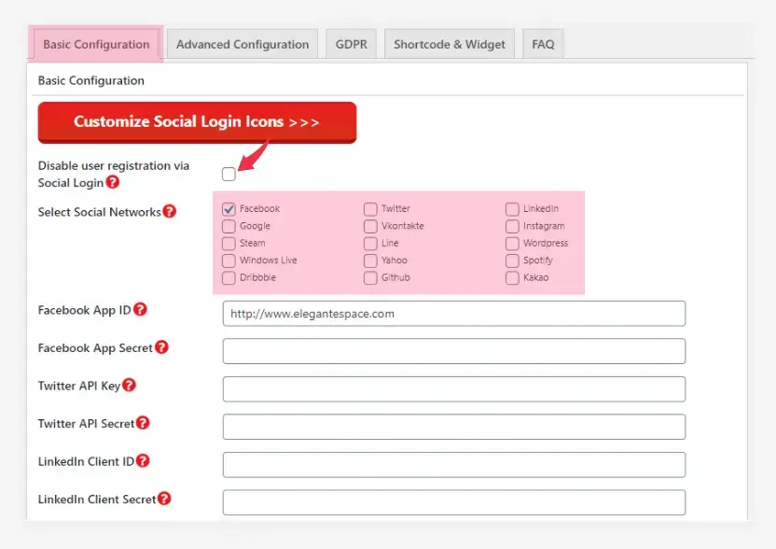Click inside the Facebook App Secret field
The image size is (776, 549).
pyautogui.click(x=453, y=351)
